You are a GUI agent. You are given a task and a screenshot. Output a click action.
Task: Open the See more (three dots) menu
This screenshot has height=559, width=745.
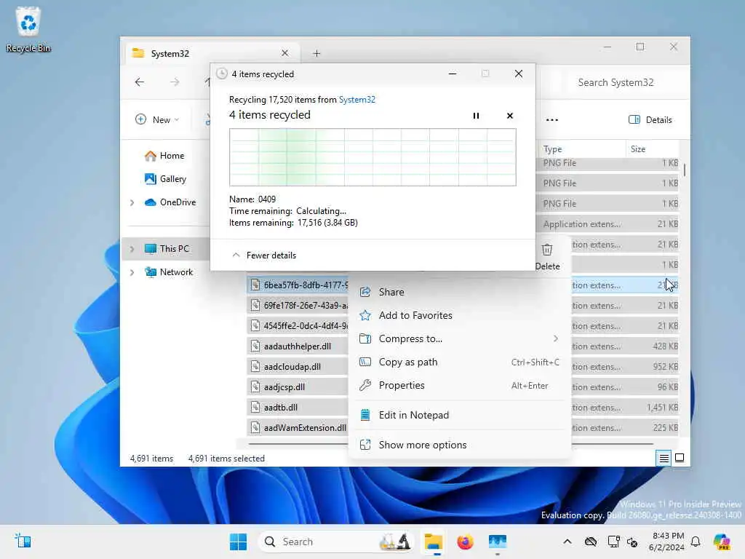click(x=551, y=120)
